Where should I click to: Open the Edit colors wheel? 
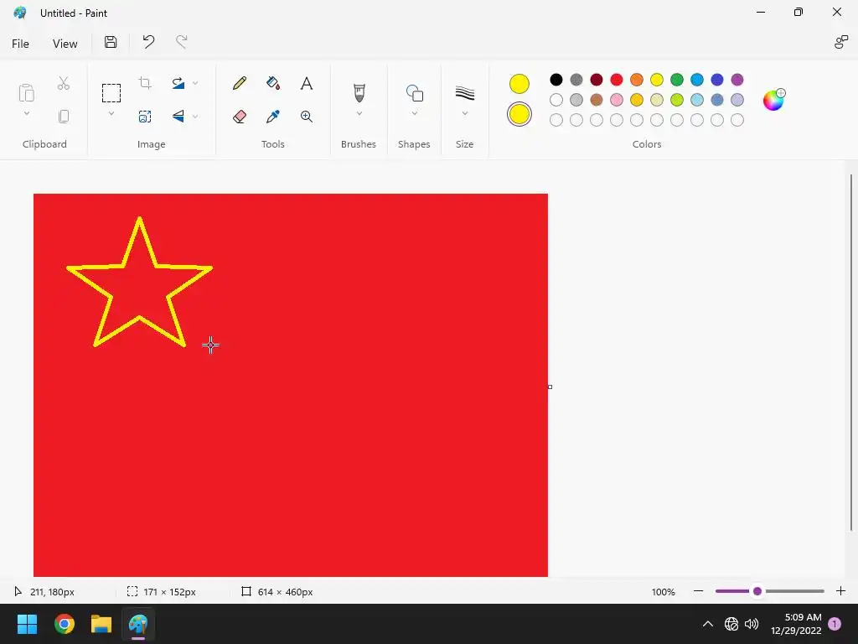(x=773, y=100)
